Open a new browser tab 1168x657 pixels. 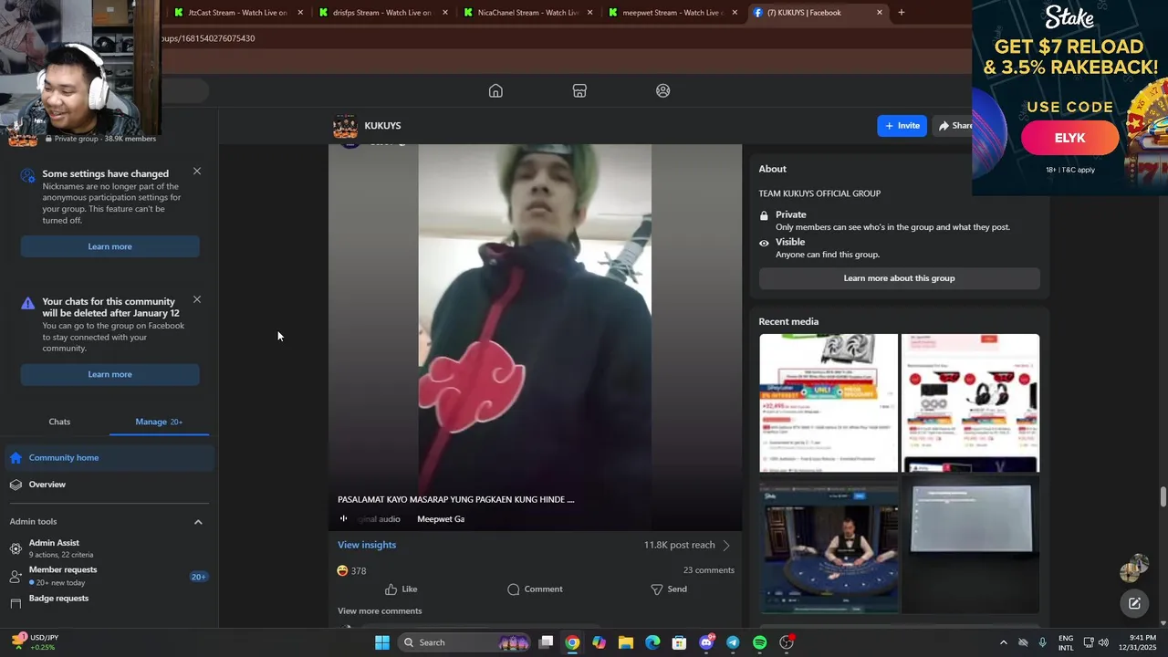coord(902,13)
